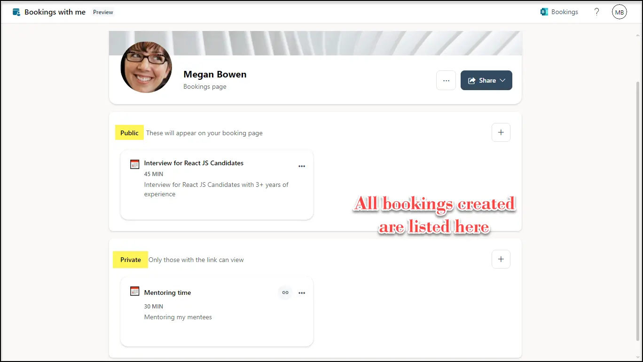Click the Mentoring time calendar icon

coord(135,292)
